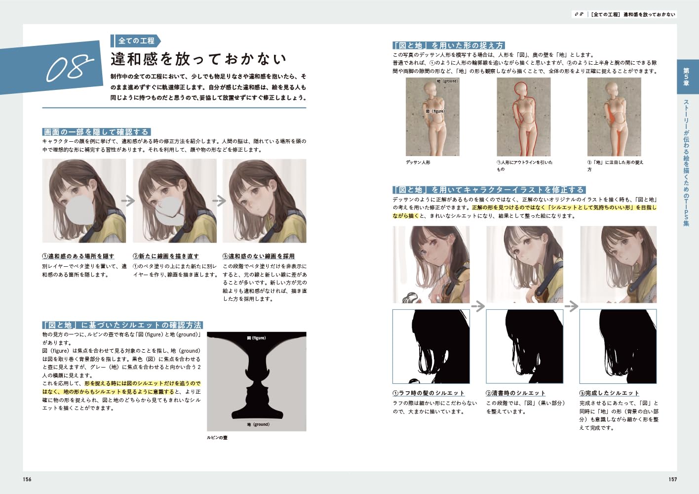
Task: Click the 画面の一部を隠して確認する heading
Action: point(96,132)
